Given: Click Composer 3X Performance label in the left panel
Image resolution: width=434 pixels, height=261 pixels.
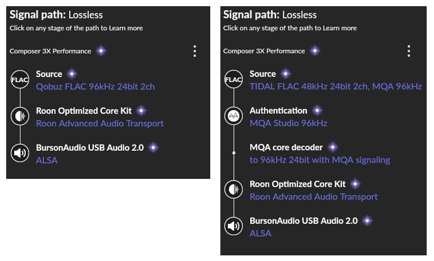Looking at the screenshot, I should [51, 51].
